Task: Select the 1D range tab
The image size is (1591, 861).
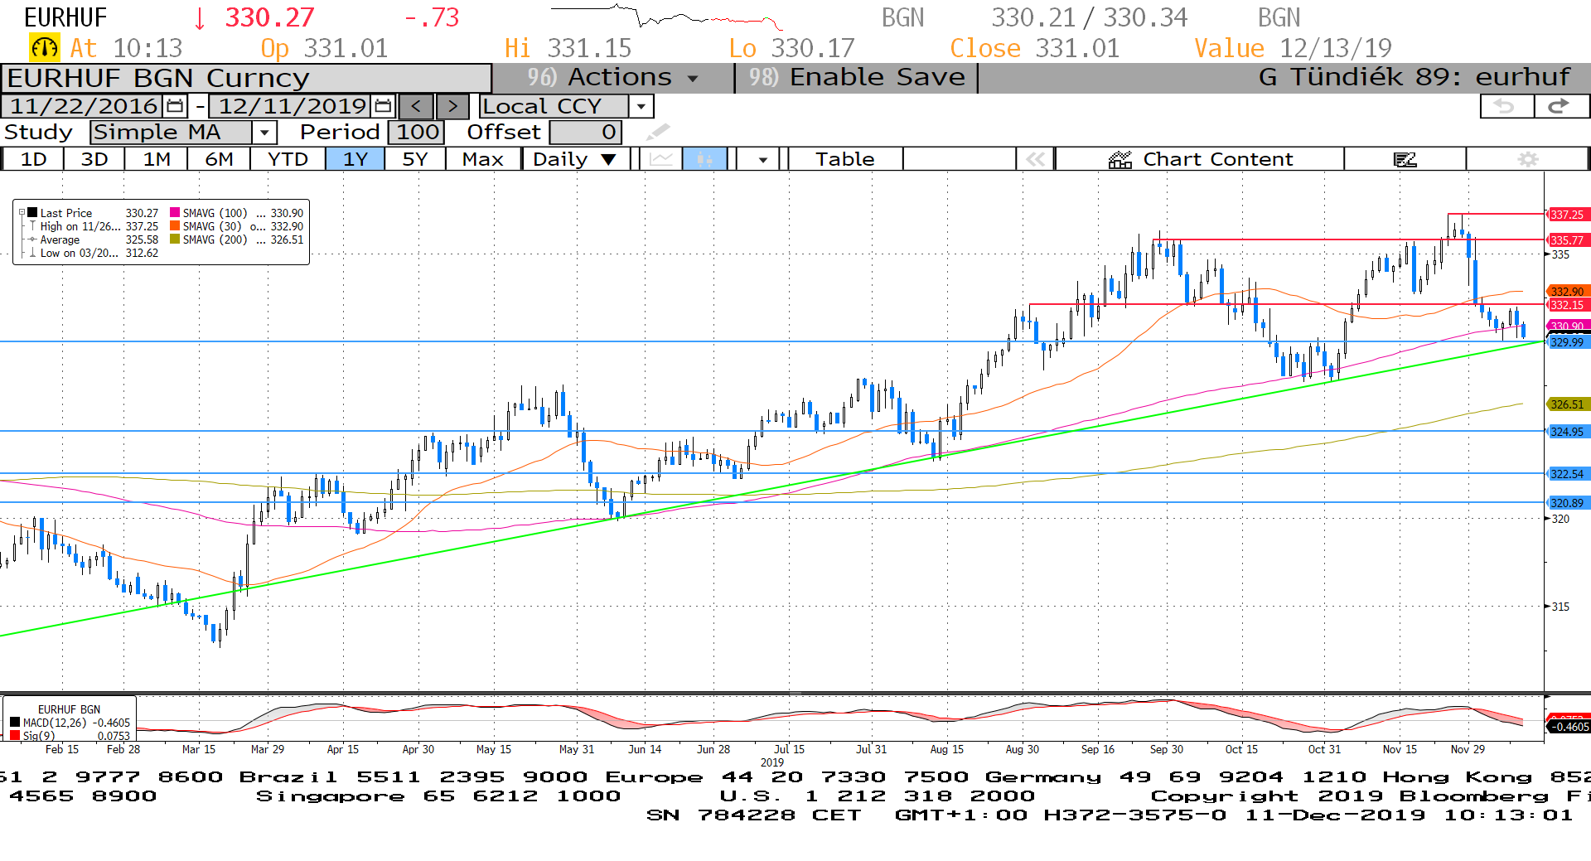Action: point(33,159)
